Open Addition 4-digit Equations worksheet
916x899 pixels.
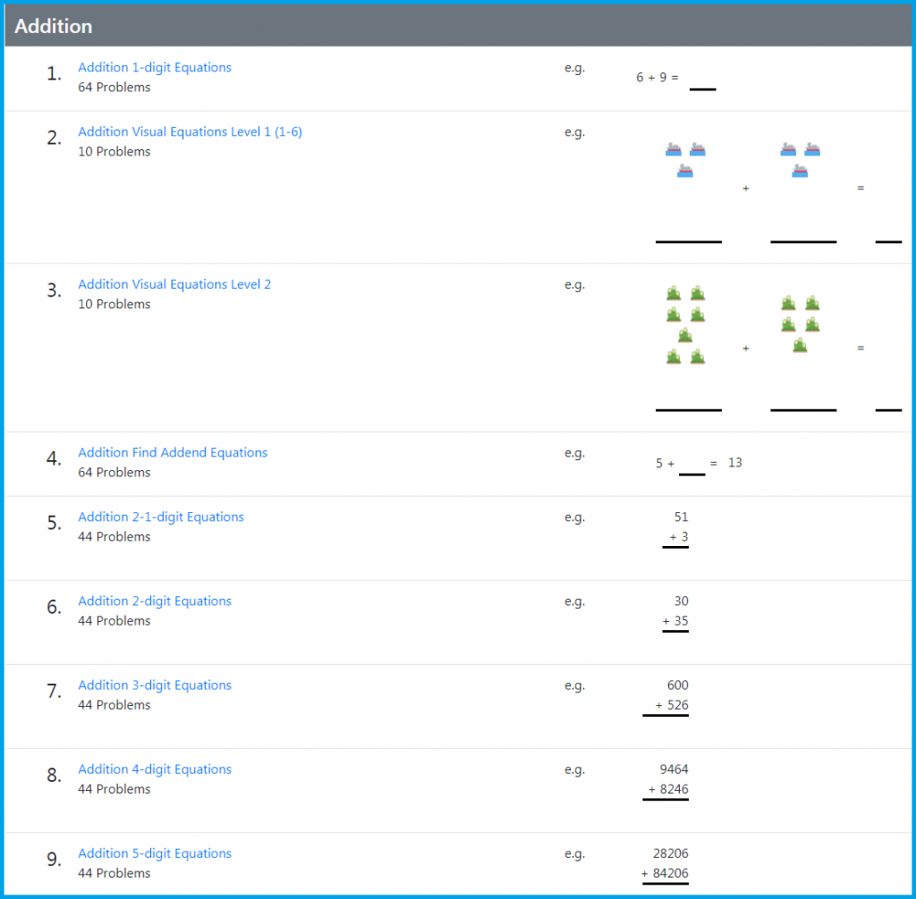(155, 769)
